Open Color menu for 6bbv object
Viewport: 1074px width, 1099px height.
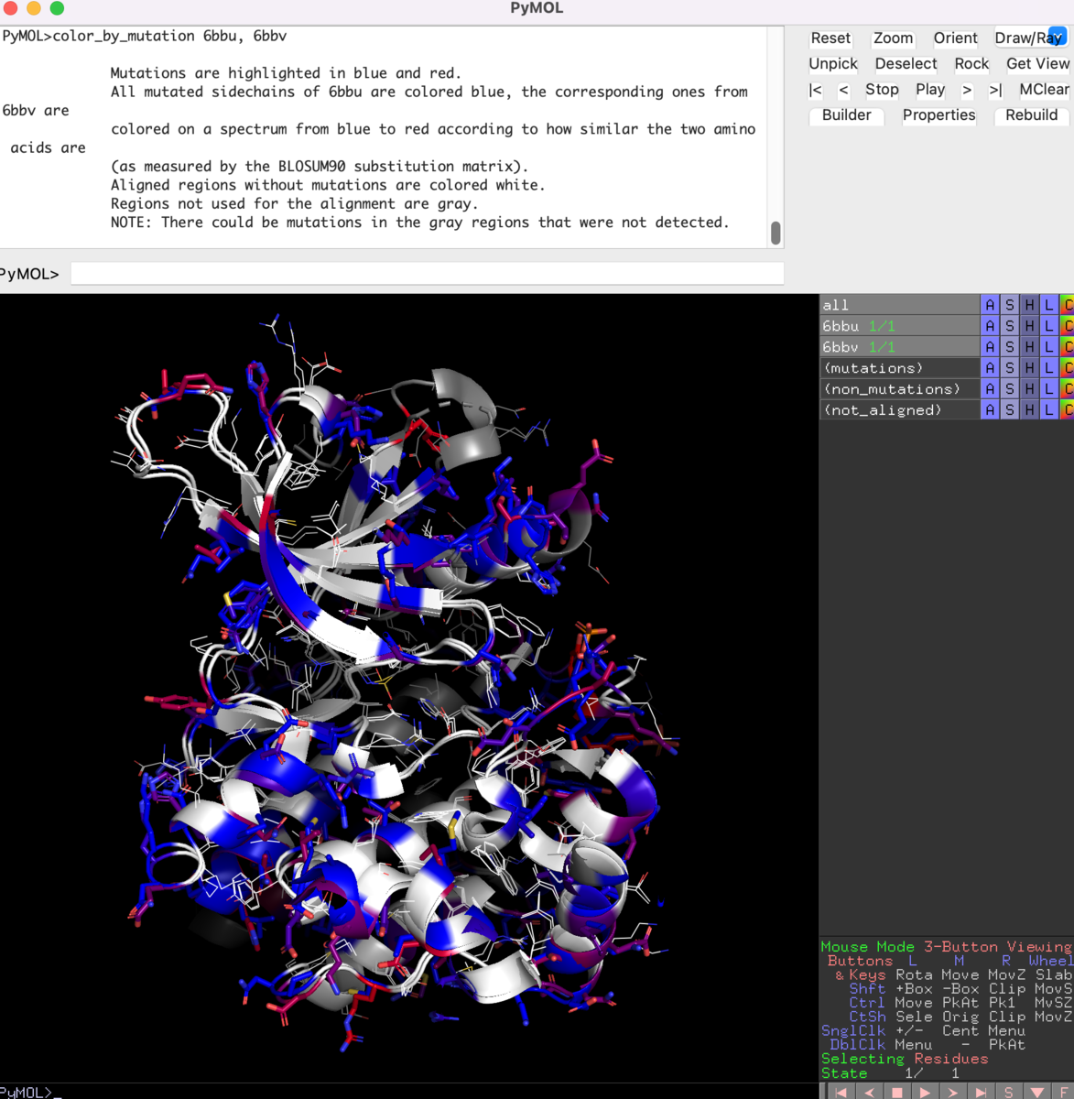pyautogui.click(x=1067, y=347)
